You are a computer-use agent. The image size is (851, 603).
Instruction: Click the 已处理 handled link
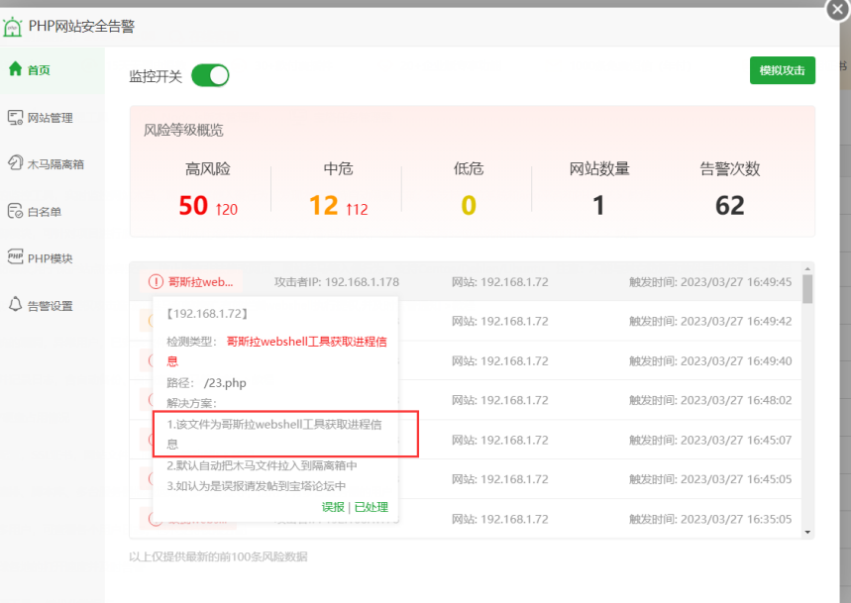[372, 507]
